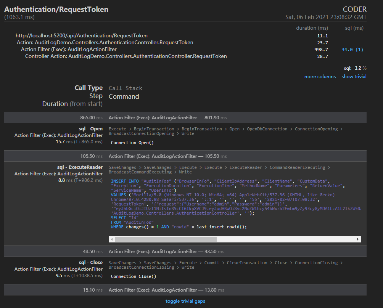Click the 'sql (ms)' column header
This screenshot has height=308, width=383.
pyautogui.click(x=354, y=28)
